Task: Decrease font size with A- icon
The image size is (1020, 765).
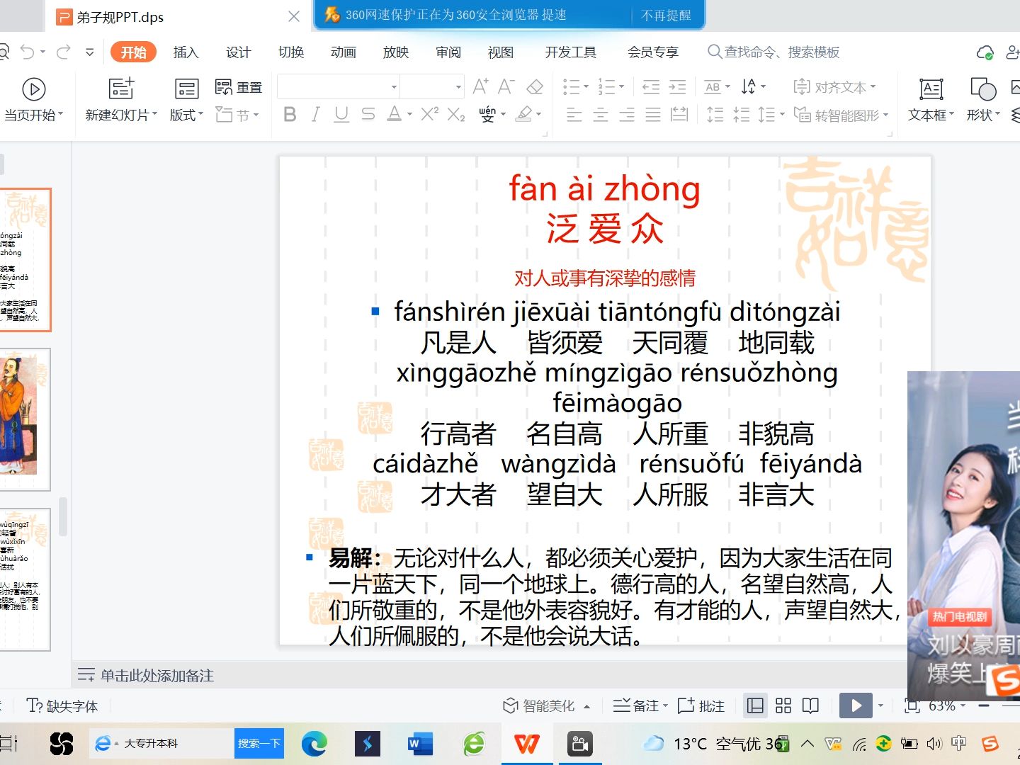Action: pos(506,86)
